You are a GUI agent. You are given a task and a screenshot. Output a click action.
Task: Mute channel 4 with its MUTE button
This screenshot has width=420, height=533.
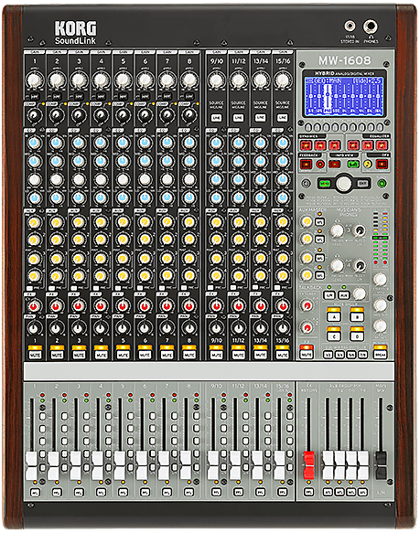(101, 355)
